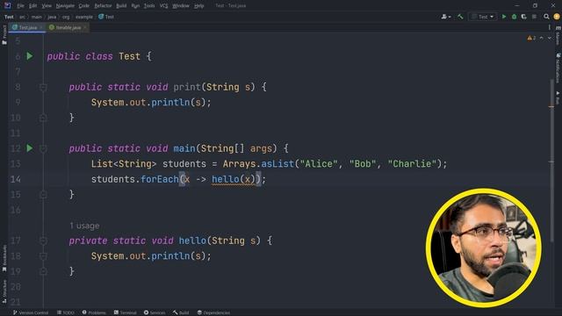Image resolution: width=562 pixels, height=316 pixels.
Task: Open the code-with-me user dropdown
Action: pyautogui.click(x=446, y=17)
